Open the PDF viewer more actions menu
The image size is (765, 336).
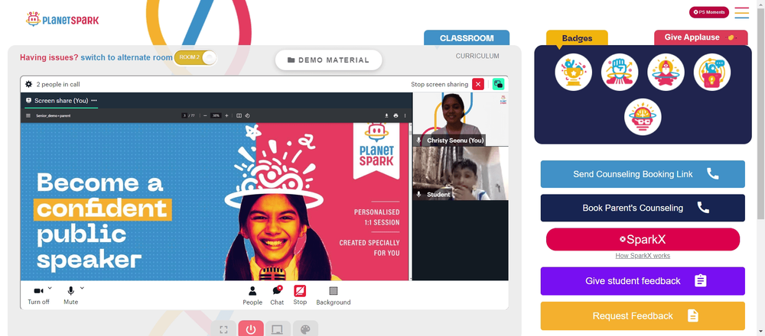coord(405,115)
